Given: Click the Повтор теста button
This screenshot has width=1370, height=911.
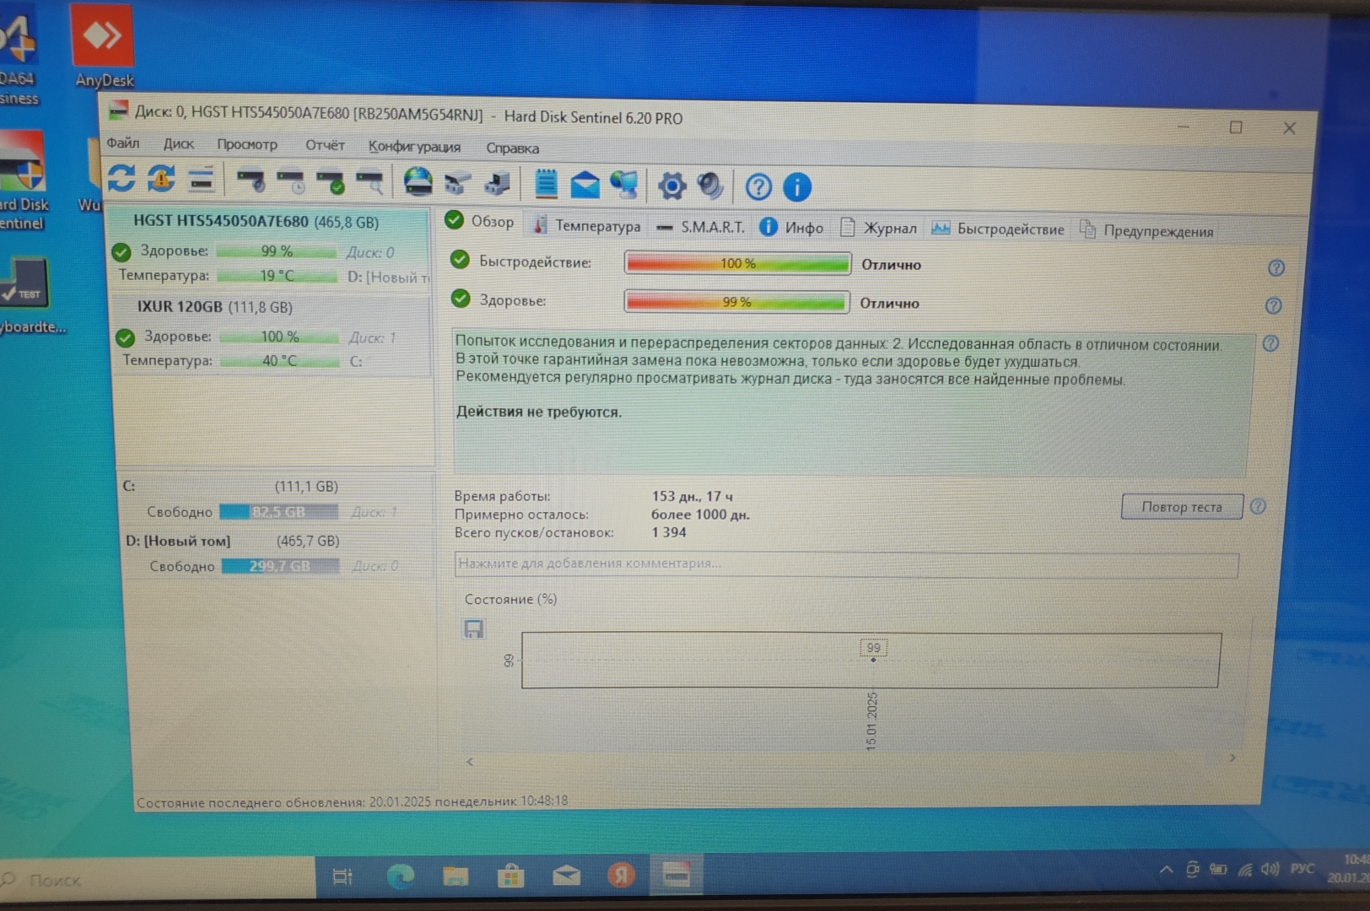Looking at the screenshot, I should tap(1182, 506).
